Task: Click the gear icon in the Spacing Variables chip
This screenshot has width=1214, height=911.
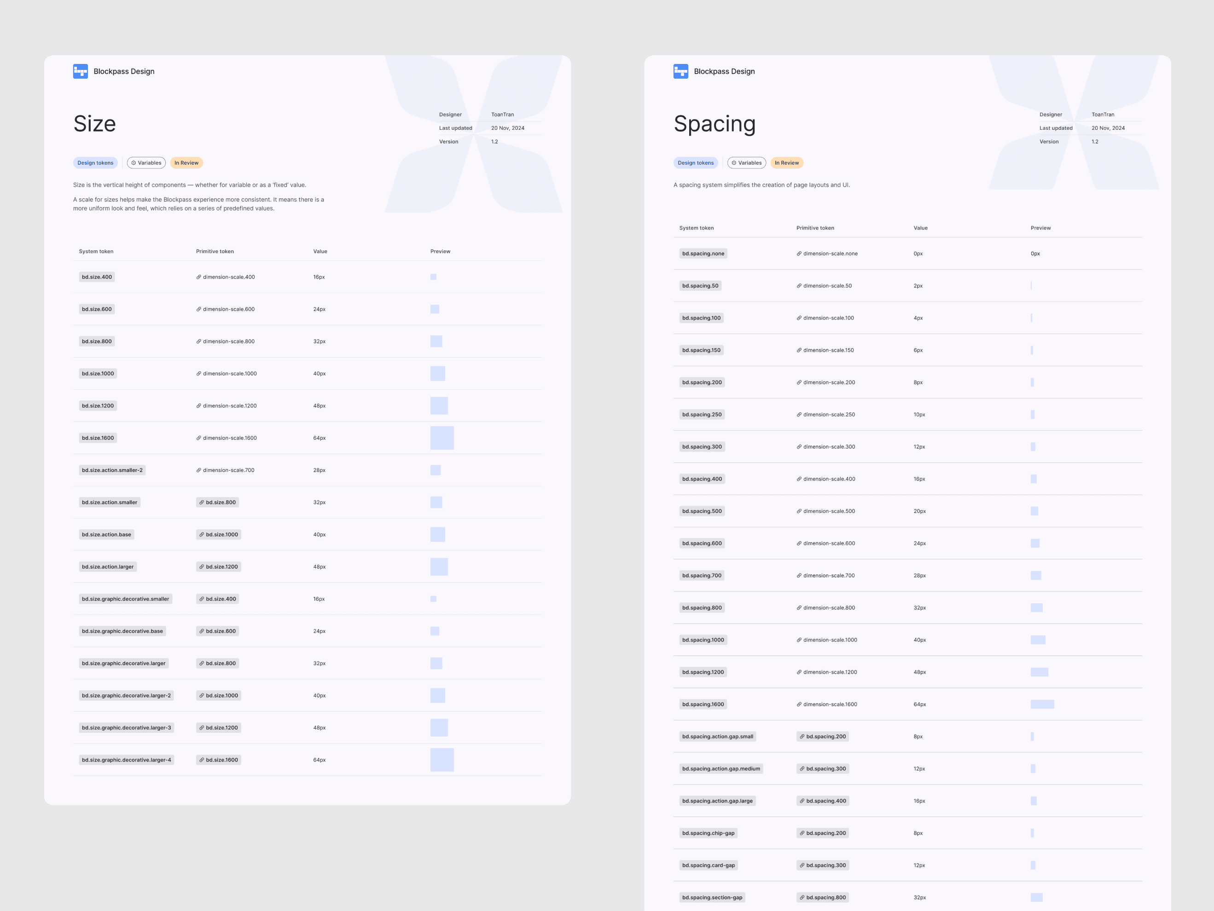Action: (734, 162)
